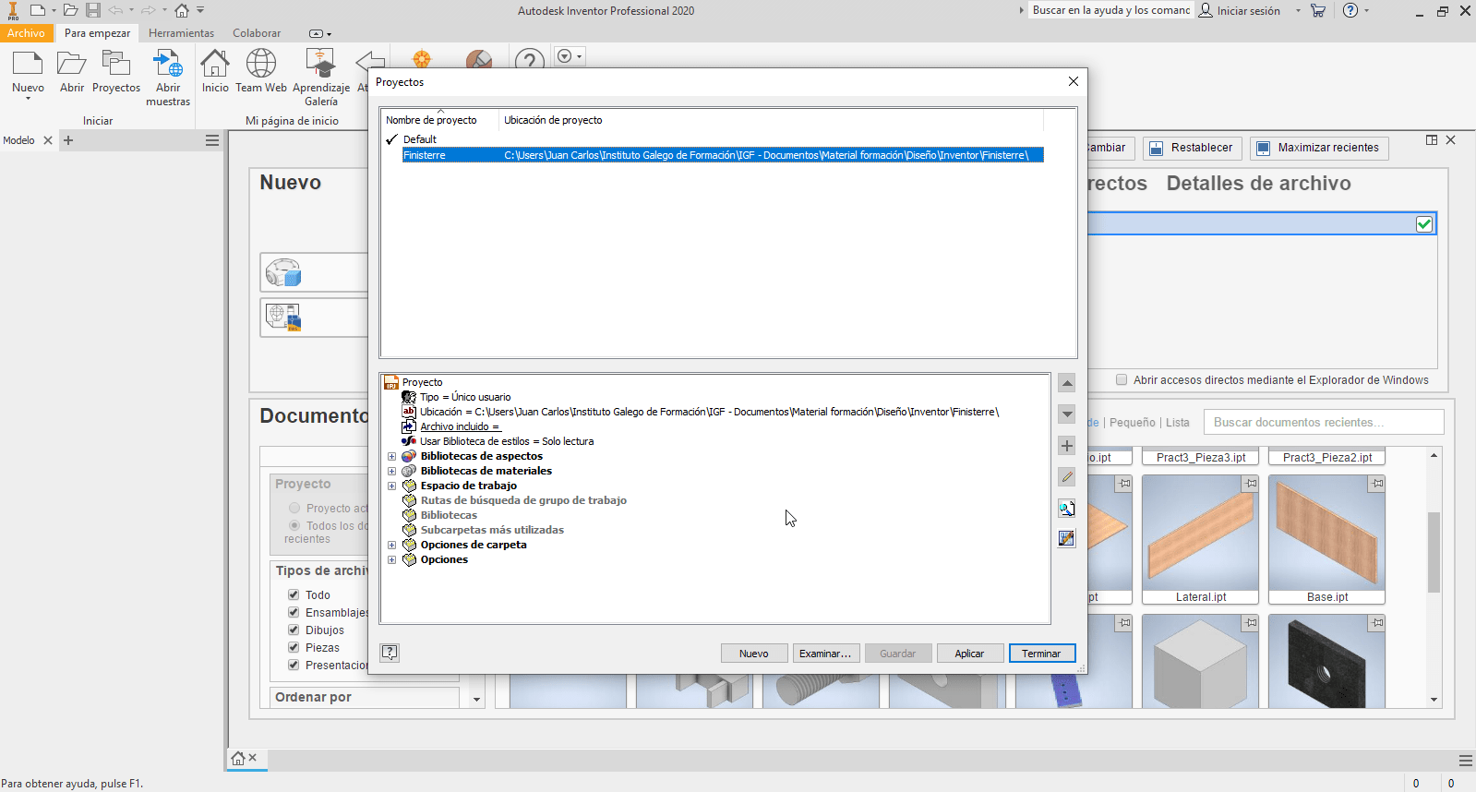This screenshot has height=792, width=1476.
Task: Expand Espacio de trabajo node
Action: point(391,486)
